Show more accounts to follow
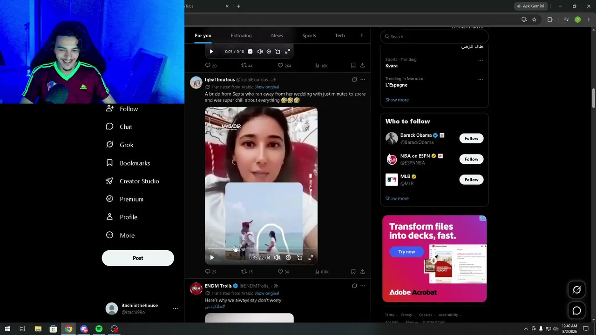596x335 pixels. click(x=397, y=199)
